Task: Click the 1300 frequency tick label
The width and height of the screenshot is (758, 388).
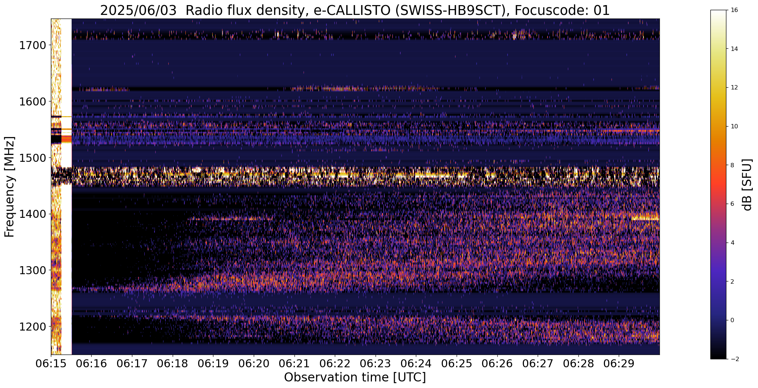Action: pos(32,270)
